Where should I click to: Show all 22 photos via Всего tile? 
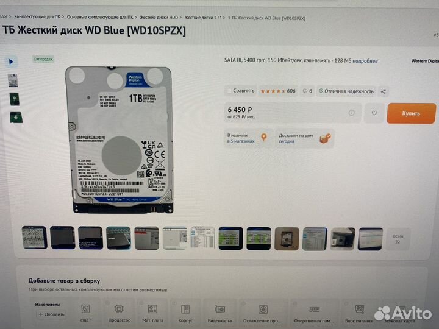(x=398, y=239)
